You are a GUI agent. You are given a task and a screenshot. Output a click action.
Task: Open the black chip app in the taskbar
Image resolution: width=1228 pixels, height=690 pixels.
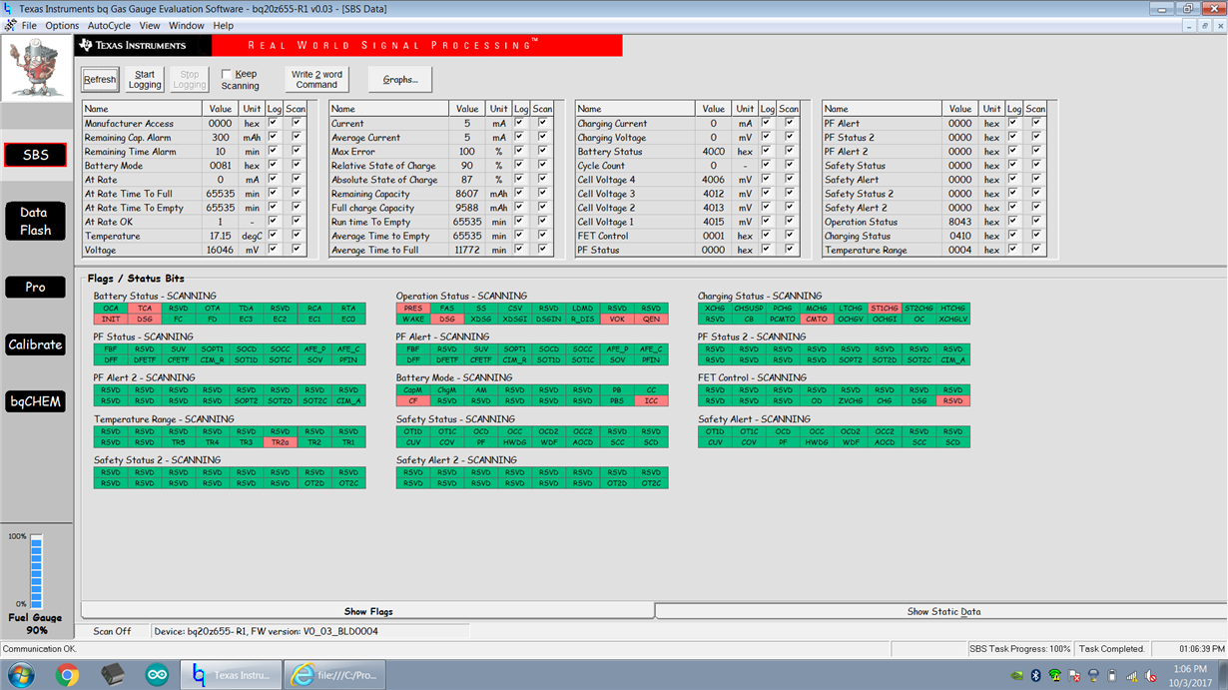tap(114, 675)
